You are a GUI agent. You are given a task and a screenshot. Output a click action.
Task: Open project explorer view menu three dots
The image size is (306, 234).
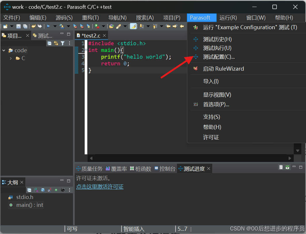[x=69, y=43]
